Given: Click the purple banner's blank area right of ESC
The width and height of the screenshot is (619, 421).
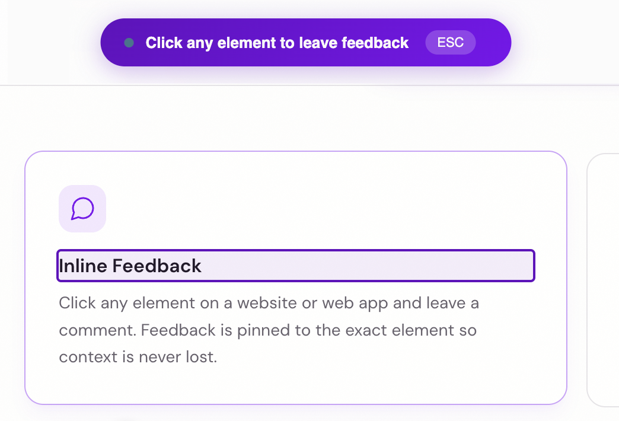Looking at the screenshot, I should point(492,43).
